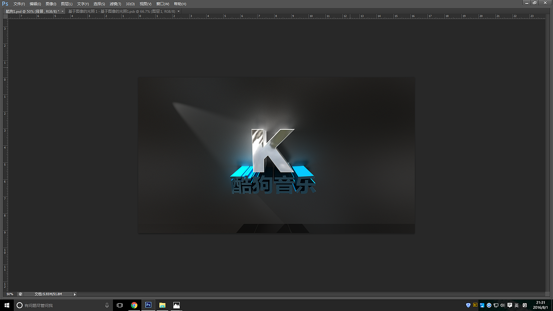Screen dimensions: 553x311
Task: Close the 酷狗1.psd document tab
Action: point(63,11)
